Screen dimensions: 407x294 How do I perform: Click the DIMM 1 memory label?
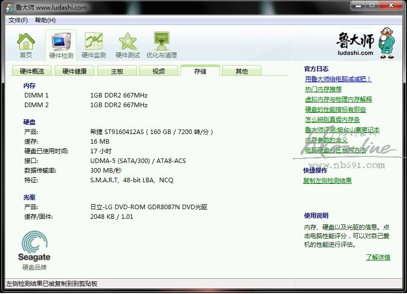coord(36,95)
